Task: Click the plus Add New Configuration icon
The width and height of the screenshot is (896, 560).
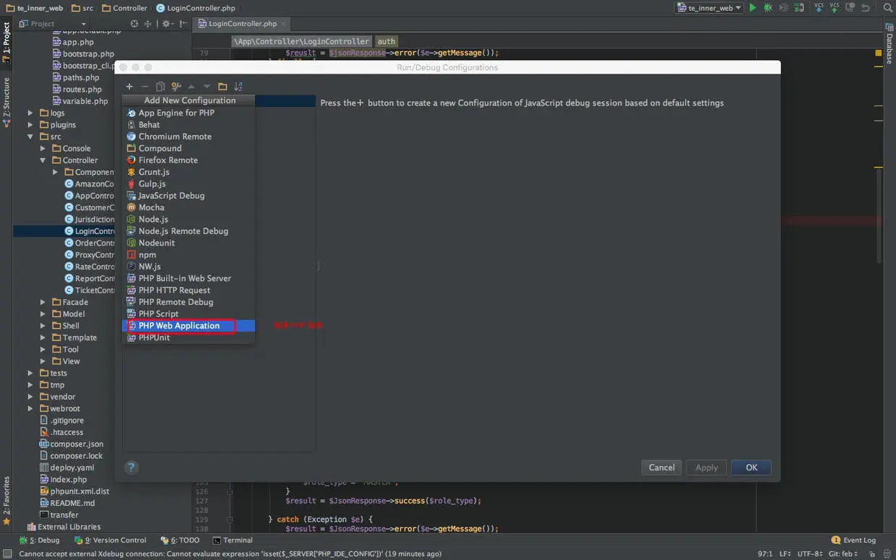Action: 129,87
